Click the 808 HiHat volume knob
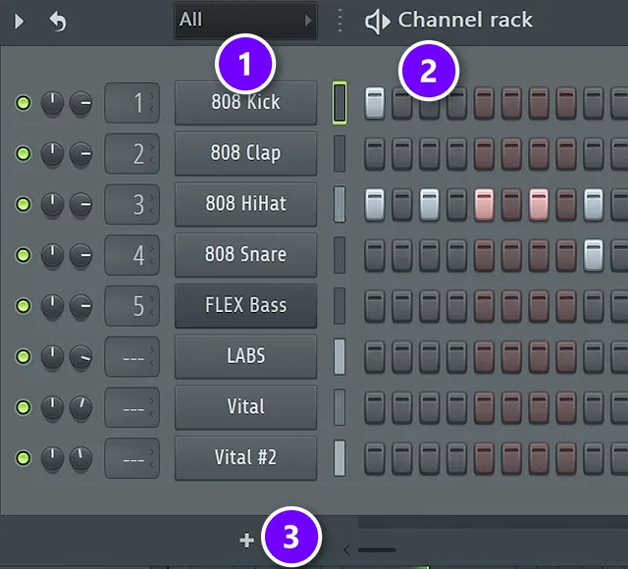Viewport: 628px width, 569px height. coord(80,204)
